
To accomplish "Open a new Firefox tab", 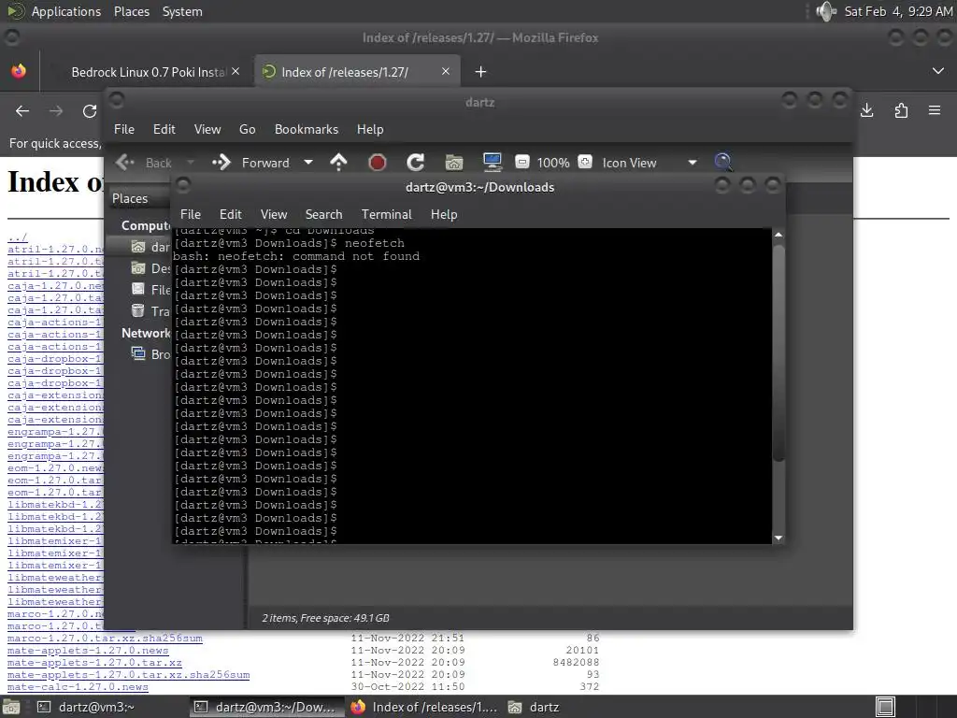I will pyautogui.click(x=480, y=72).
